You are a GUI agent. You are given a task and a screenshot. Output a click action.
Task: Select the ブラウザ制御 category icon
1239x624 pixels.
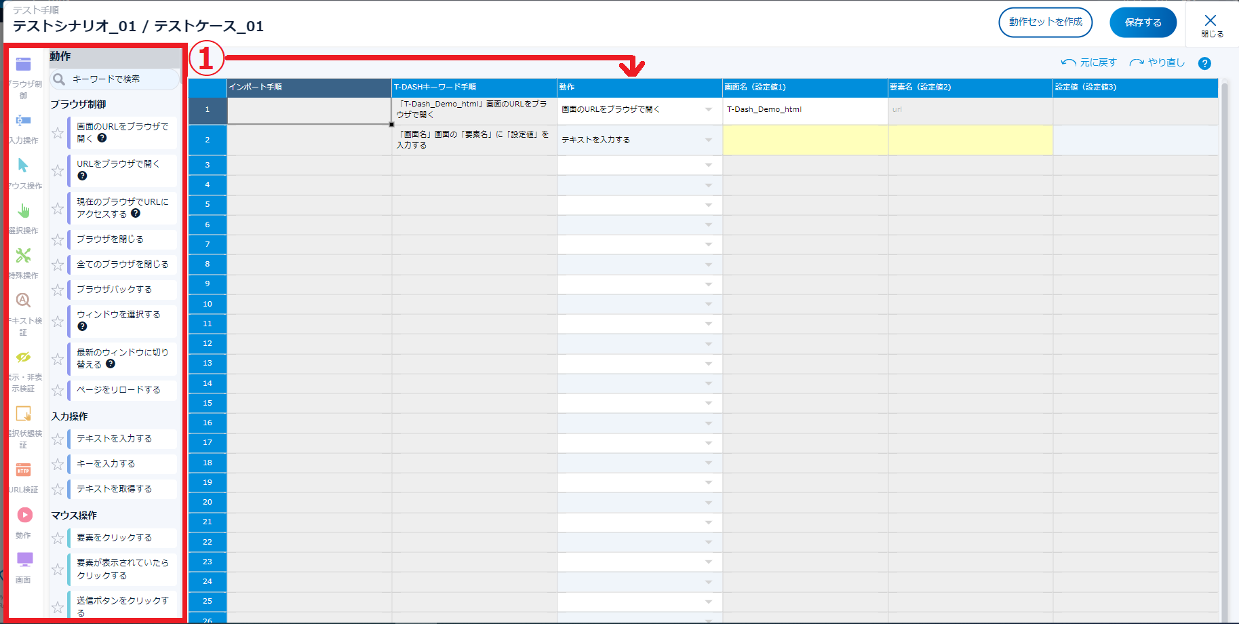point(23,65)
